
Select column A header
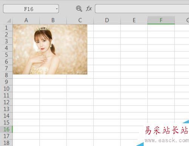(x=26, y=20)
